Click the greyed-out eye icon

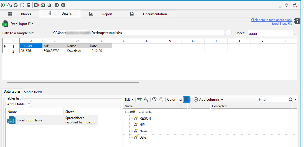[x=161, y=100]
